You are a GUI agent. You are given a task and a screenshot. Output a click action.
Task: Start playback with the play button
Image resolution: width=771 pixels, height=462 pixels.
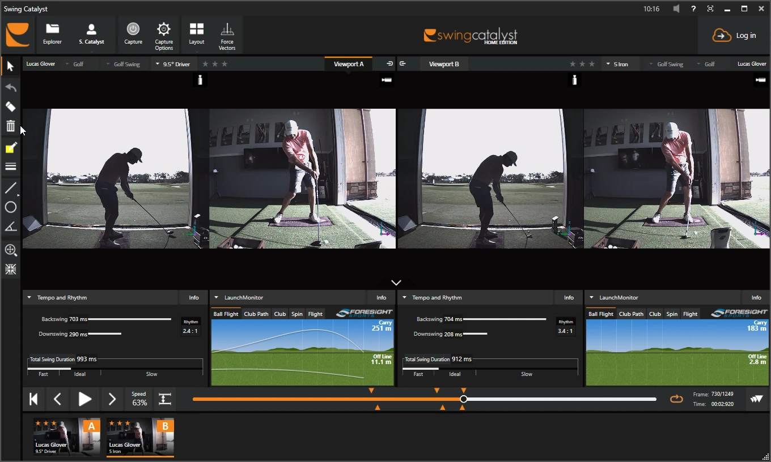point(84,399)
